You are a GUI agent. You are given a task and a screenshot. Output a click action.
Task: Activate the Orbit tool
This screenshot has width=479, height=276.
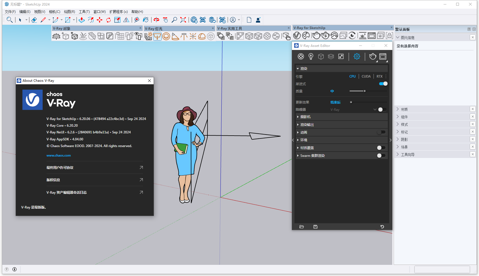(156, 20)
